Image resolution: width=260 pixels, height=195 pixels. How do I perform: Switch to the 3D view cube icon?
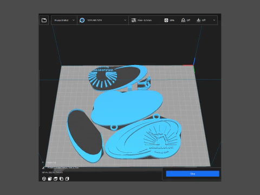(44, 179)
